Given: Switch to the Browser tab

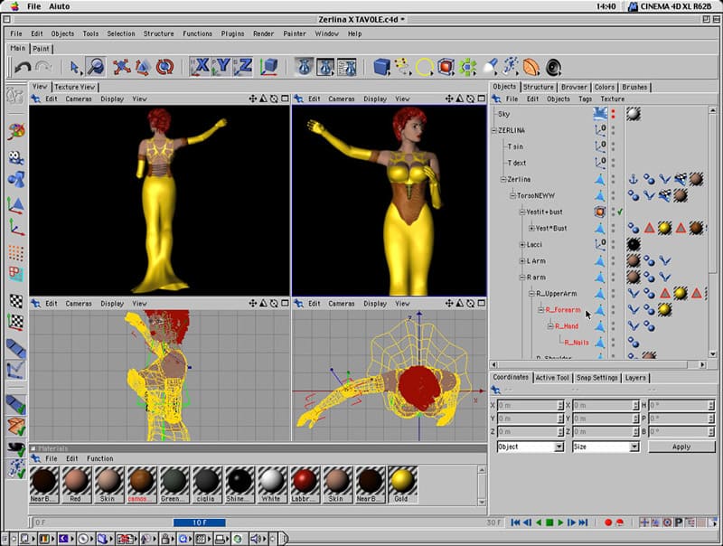Looking at the screenshot, I should click(574, 87).
